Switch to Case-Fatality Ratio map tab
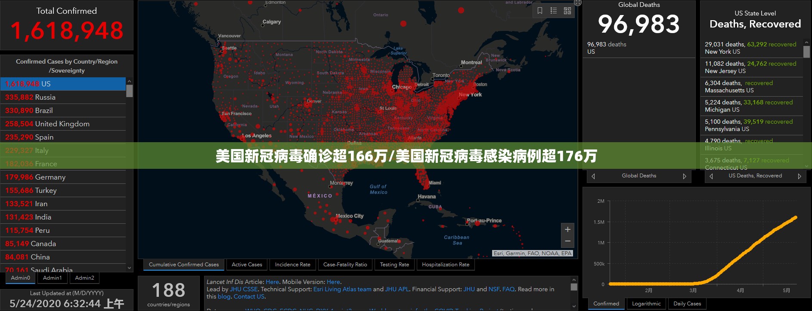 (345, 265)
